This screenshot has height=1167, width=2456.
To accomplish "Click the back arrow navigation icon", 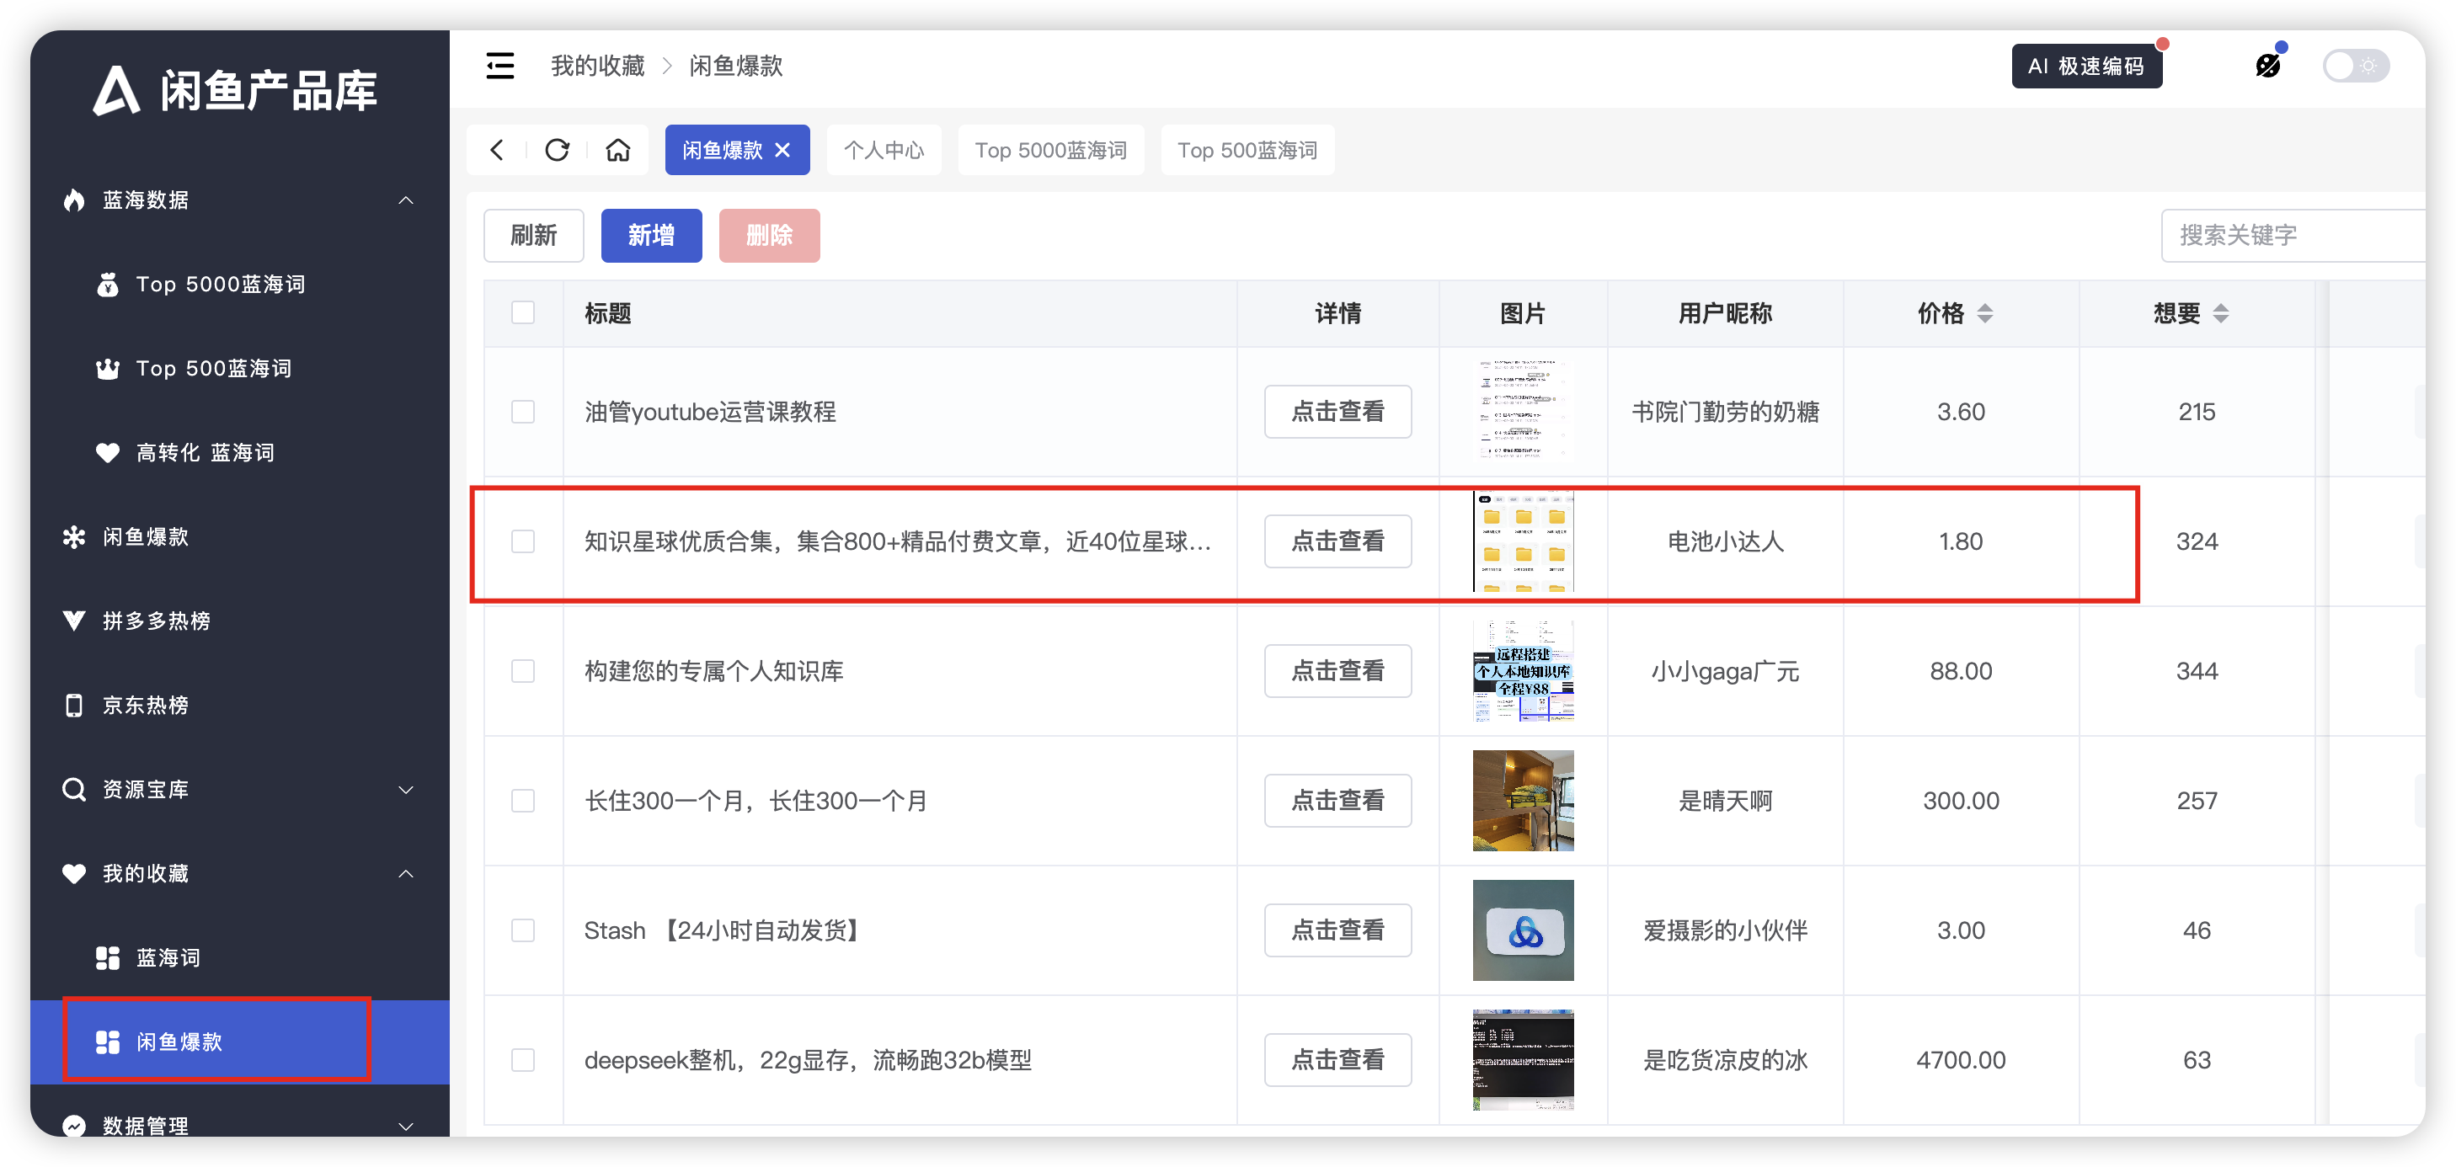I will (x=497, y=150).
